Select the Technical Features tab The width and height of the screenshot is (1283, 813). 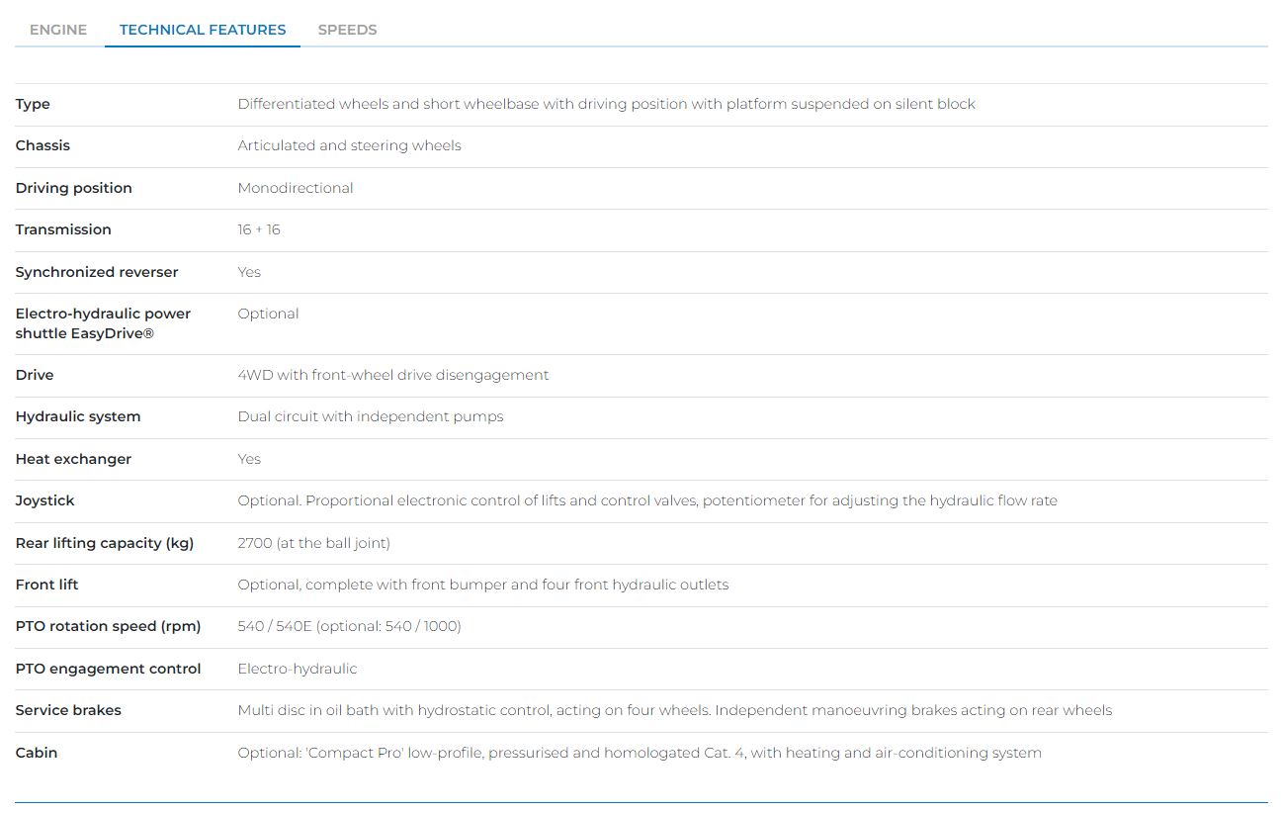[x=203, y=30]
